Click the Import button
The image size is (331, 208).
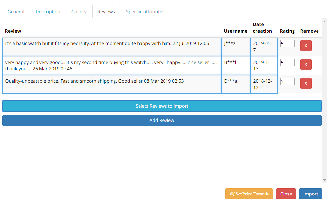311,194
